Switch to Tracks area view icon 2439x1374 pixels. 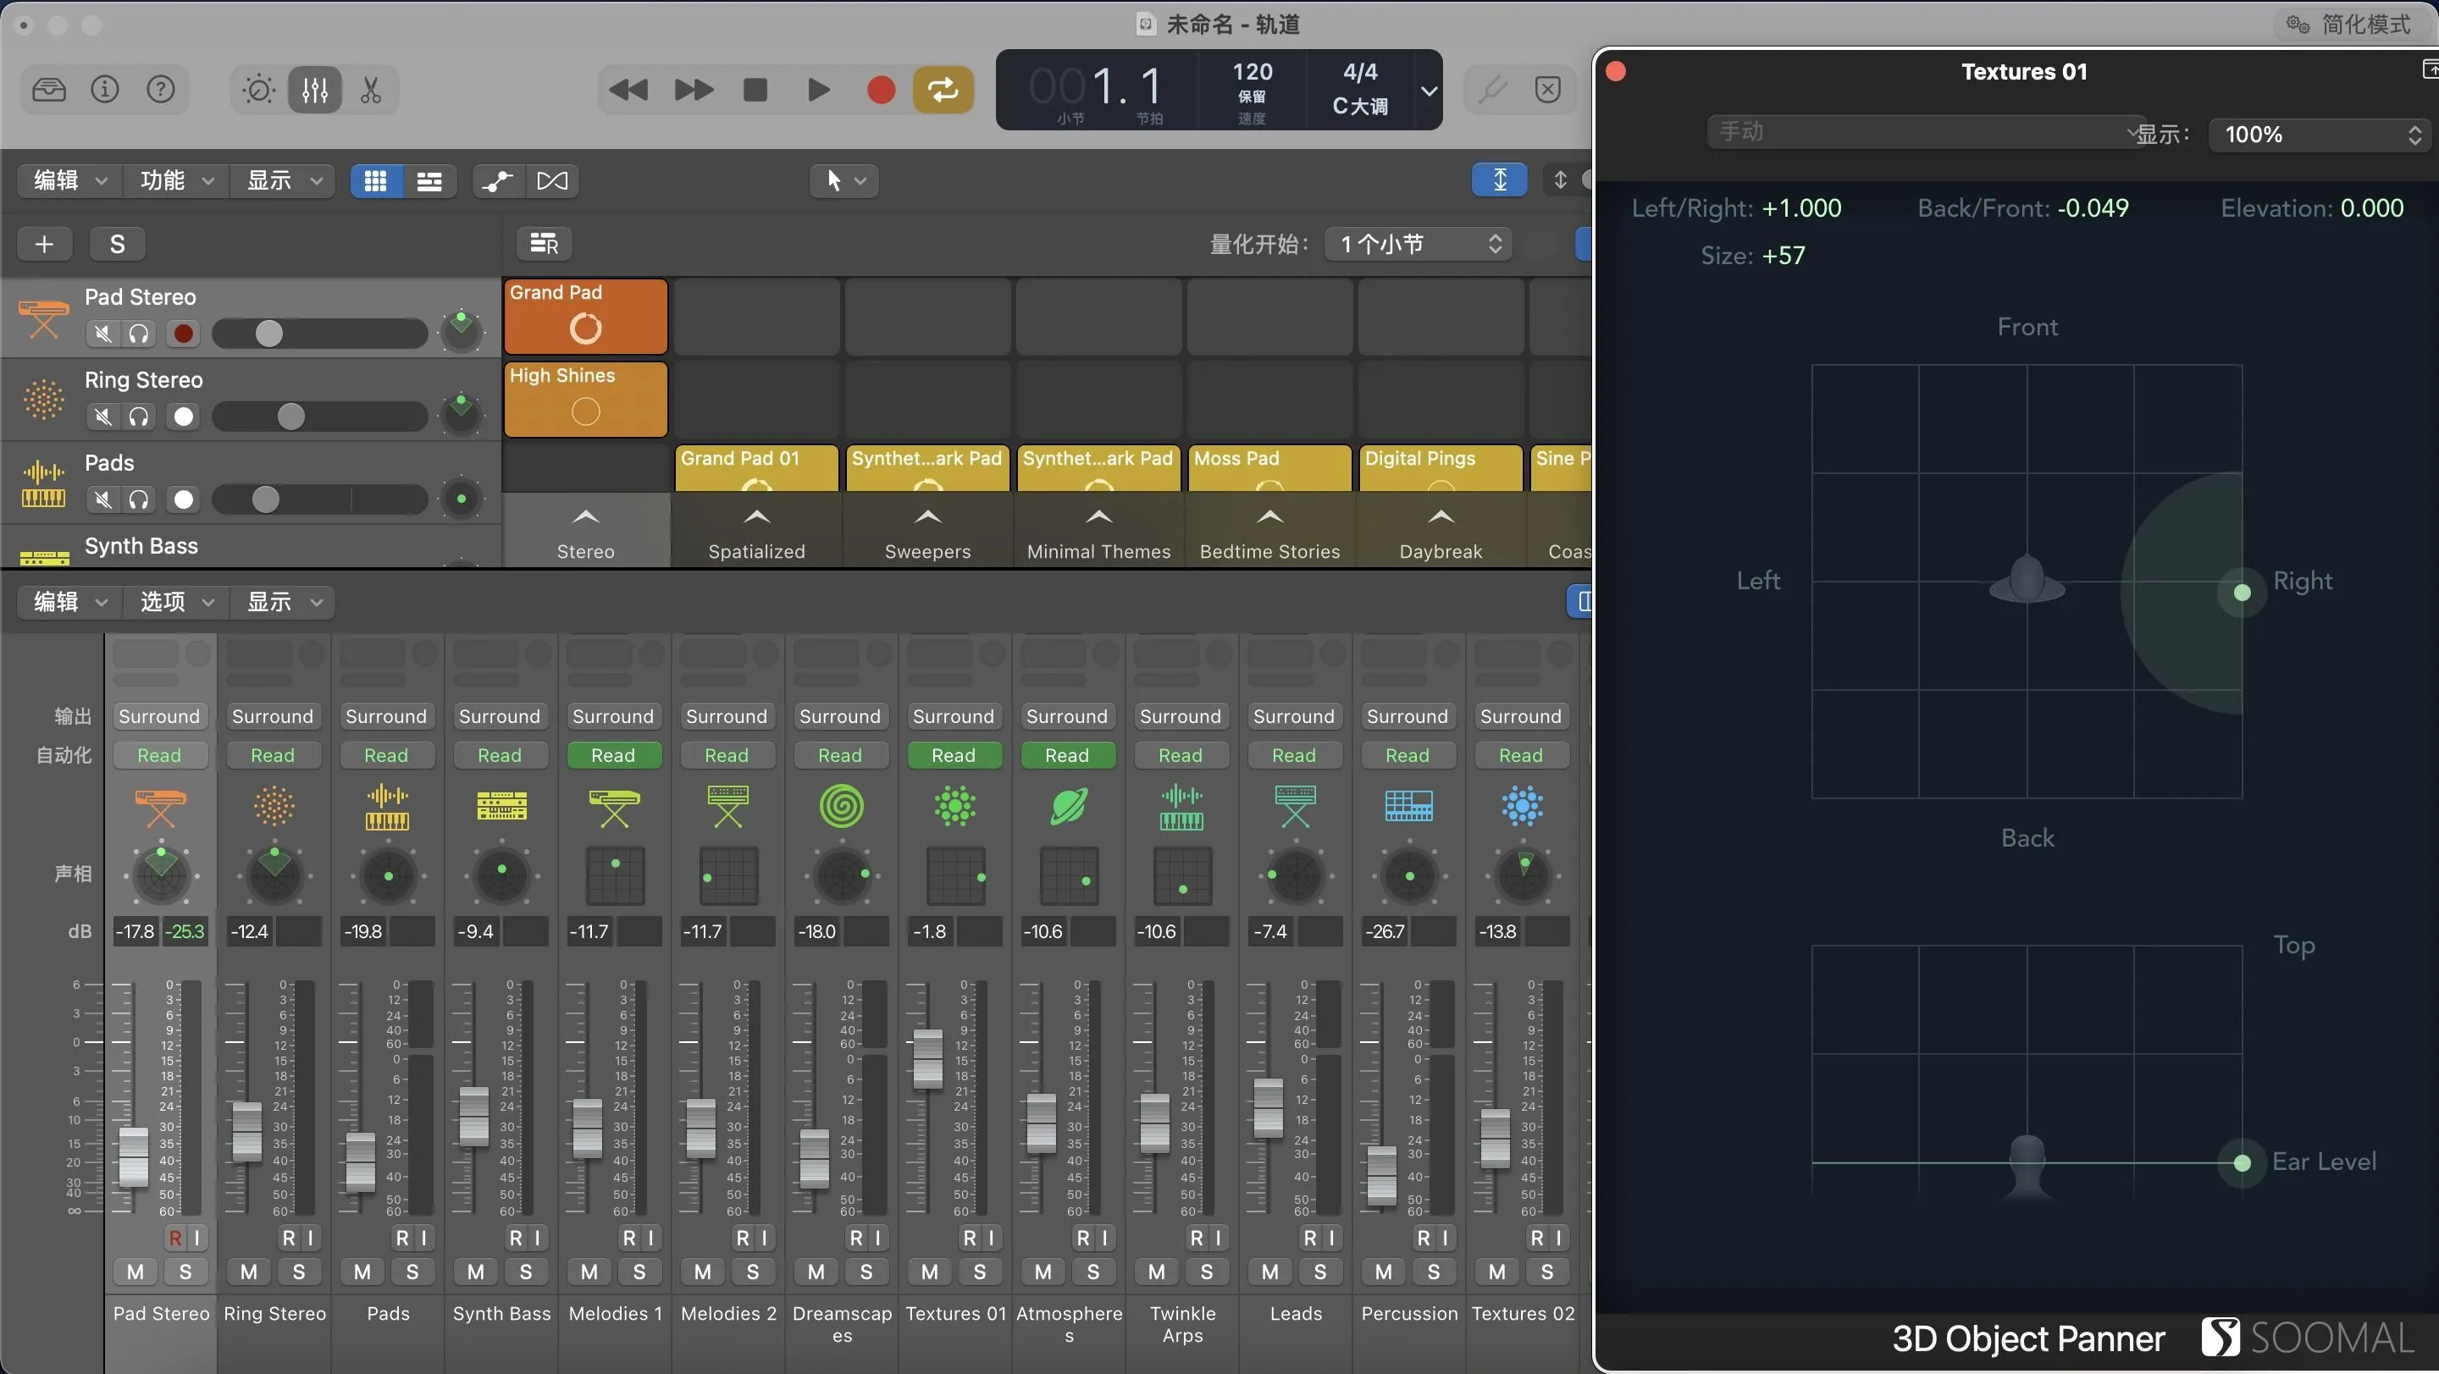[429, 180]
